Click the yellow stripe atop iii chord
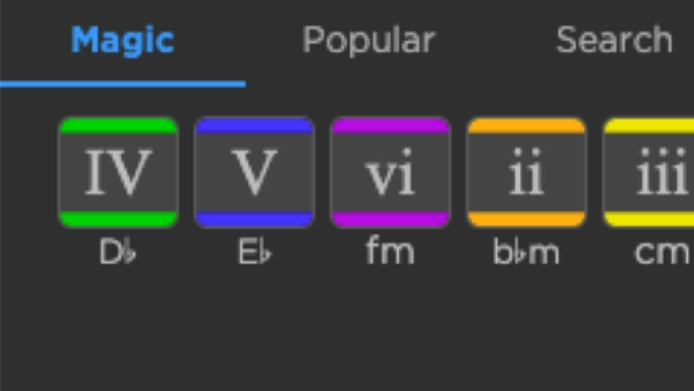Image resolution: width=694 pixels, height=391 pixels. (x=650, y=126)
